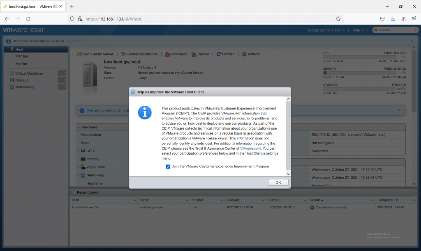Click the Recent tasks panel icon

point(73,192)
